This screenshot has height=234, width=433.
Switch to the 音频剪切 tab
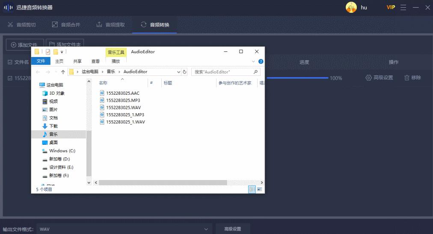[x=21, y=24]
